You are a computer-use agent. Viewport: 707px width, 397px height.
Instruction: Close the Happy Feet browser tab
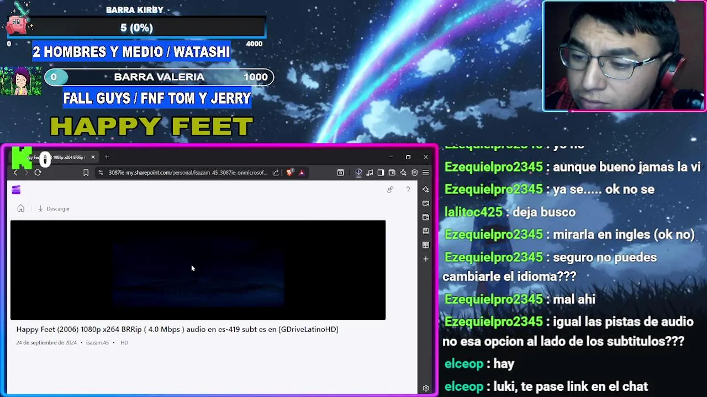(x=93, y=157)
